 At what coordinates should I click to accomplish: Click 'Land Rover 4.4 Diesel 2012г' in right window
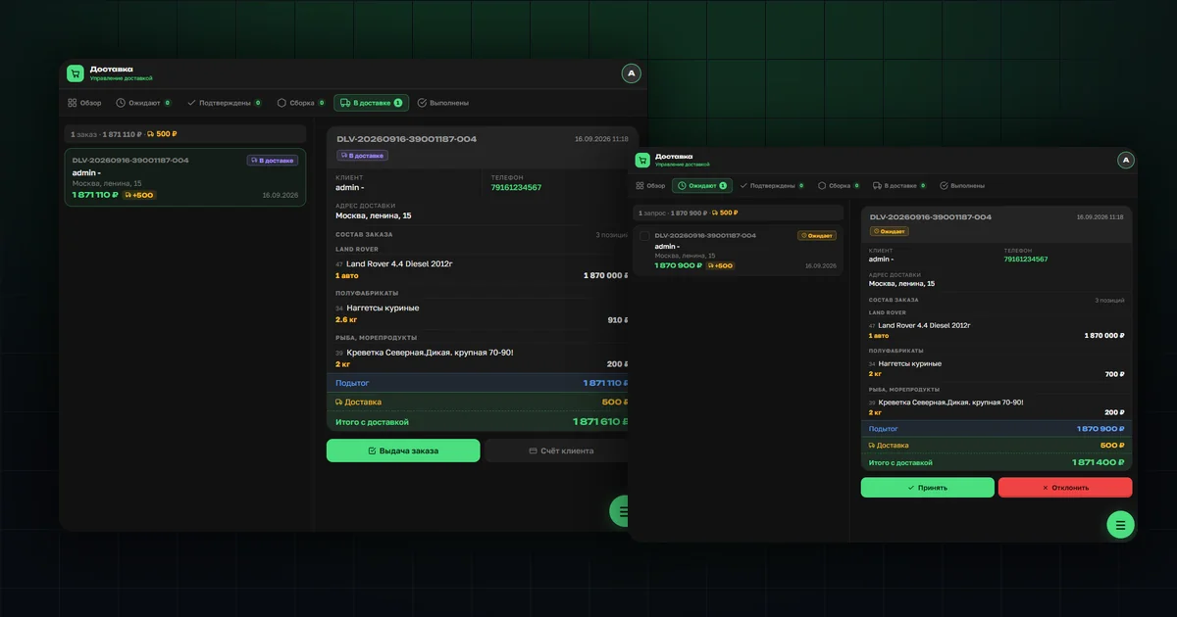[923, 325]
